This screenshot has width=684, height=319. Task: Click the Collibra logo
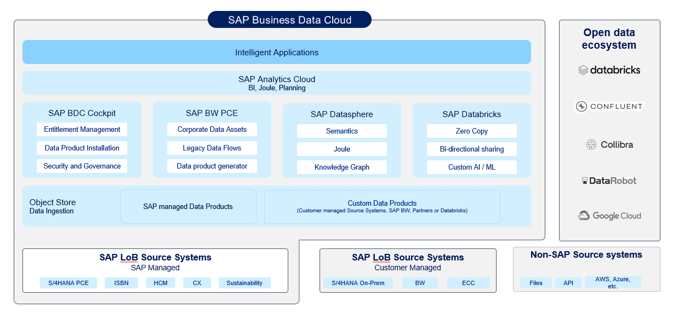(609, 144)
